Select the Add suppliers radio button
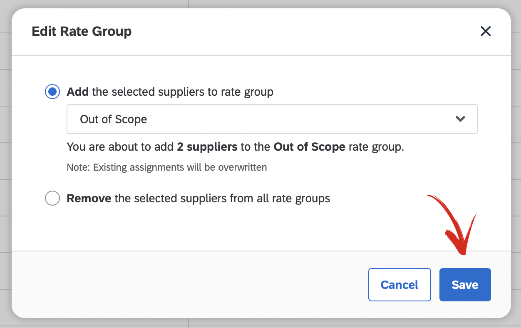This screenshot has width=521, height=328. click(52, 92)
